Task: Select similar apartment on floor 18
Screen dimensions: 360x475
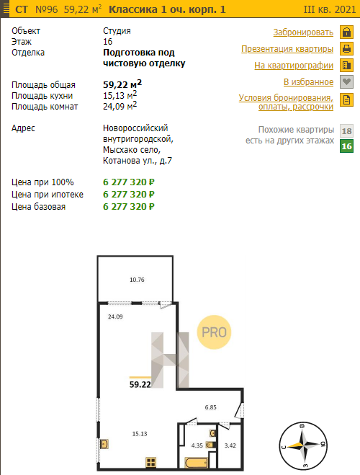Action: tap(346, 131)
